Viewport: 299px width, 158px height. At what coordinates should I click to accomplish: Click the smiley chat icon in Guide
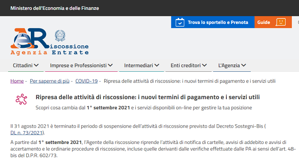281,22
